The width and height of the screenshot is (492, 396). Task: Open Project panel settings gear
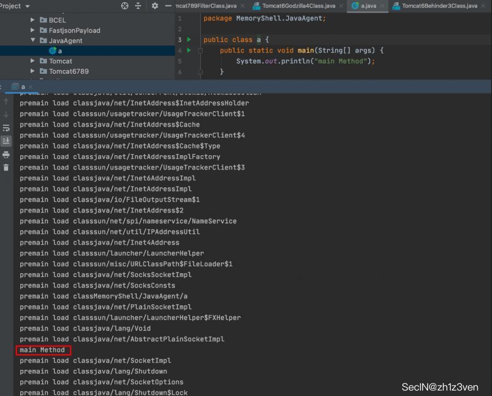point(155,6)
